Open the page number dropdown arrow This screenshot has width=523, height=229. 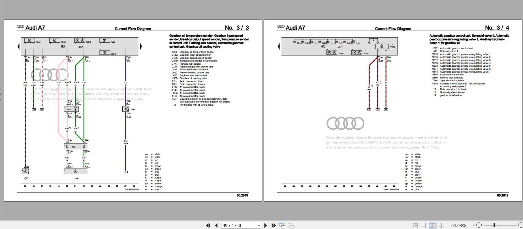click(259, 225)
